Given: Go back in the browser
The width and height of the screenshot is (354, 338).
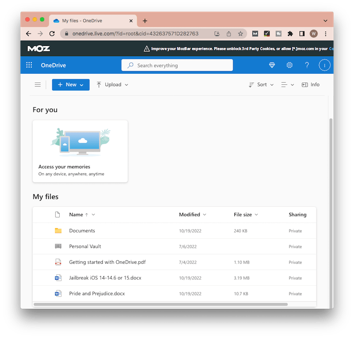Looking at the screenshot, I should 29,34.
